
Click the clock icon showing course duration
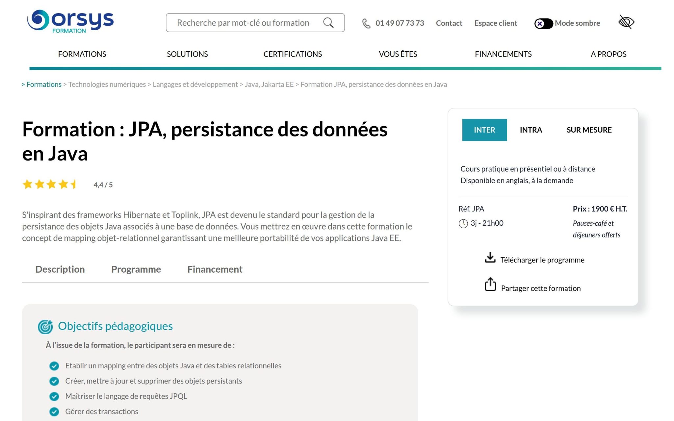463,223
